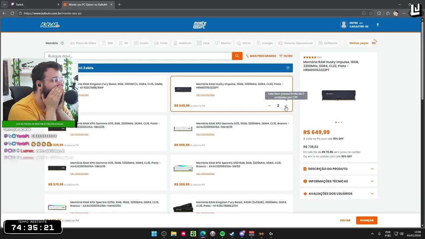Viewport: 425px width, 239px height.
Task: Click the browser address bar URL
Action: pyautogui.click(x=53, y=13)
